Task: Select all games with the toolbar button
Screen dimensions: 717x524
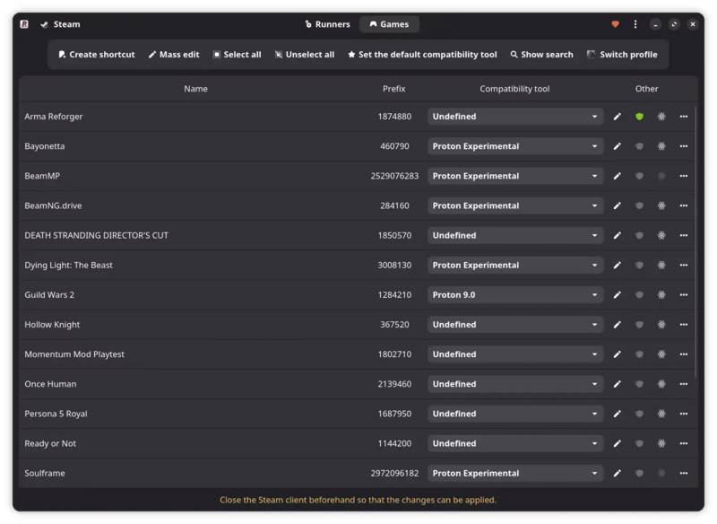Action: click(x=236, y=54)
